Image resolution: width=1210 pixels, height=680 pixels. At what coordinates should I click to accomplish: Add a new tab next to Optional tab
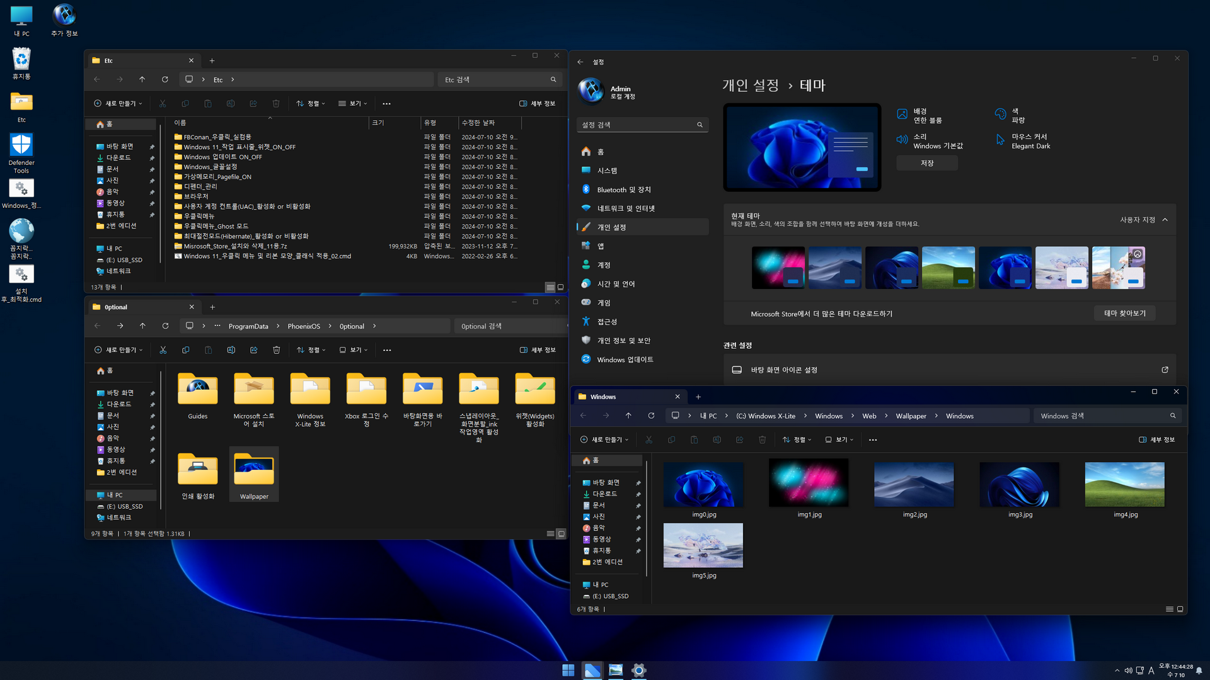[x=212, y=307]
